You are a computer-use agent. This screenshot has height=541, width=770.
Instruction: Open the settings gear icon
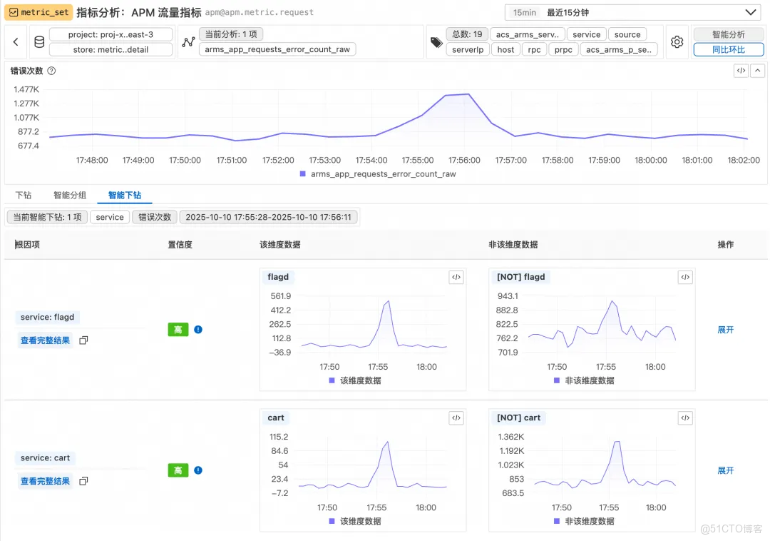[677, 41]
